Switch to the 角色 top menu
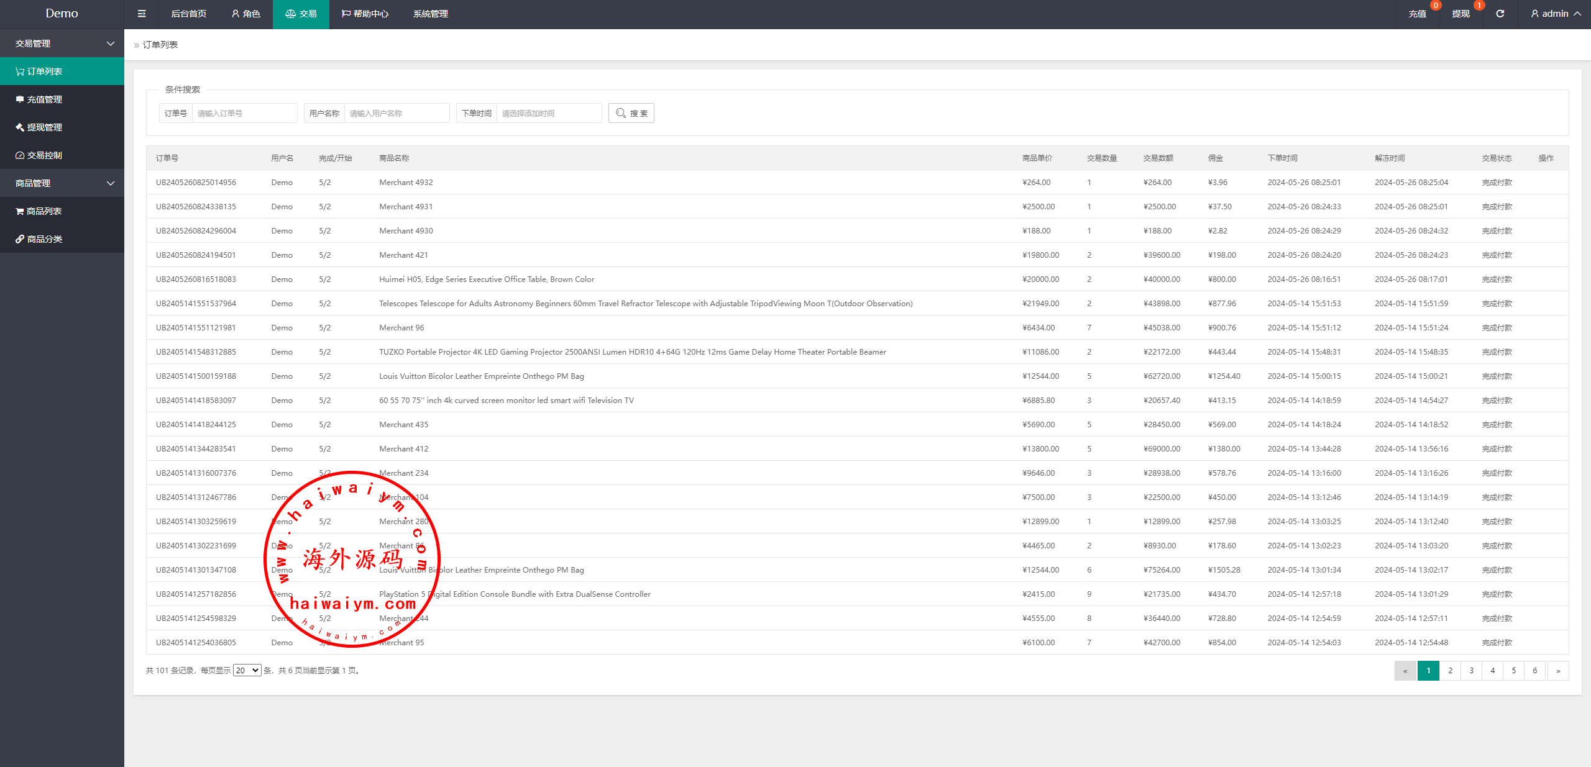Viewport: 1591px width, 767px height. click(x=245, y=14)
